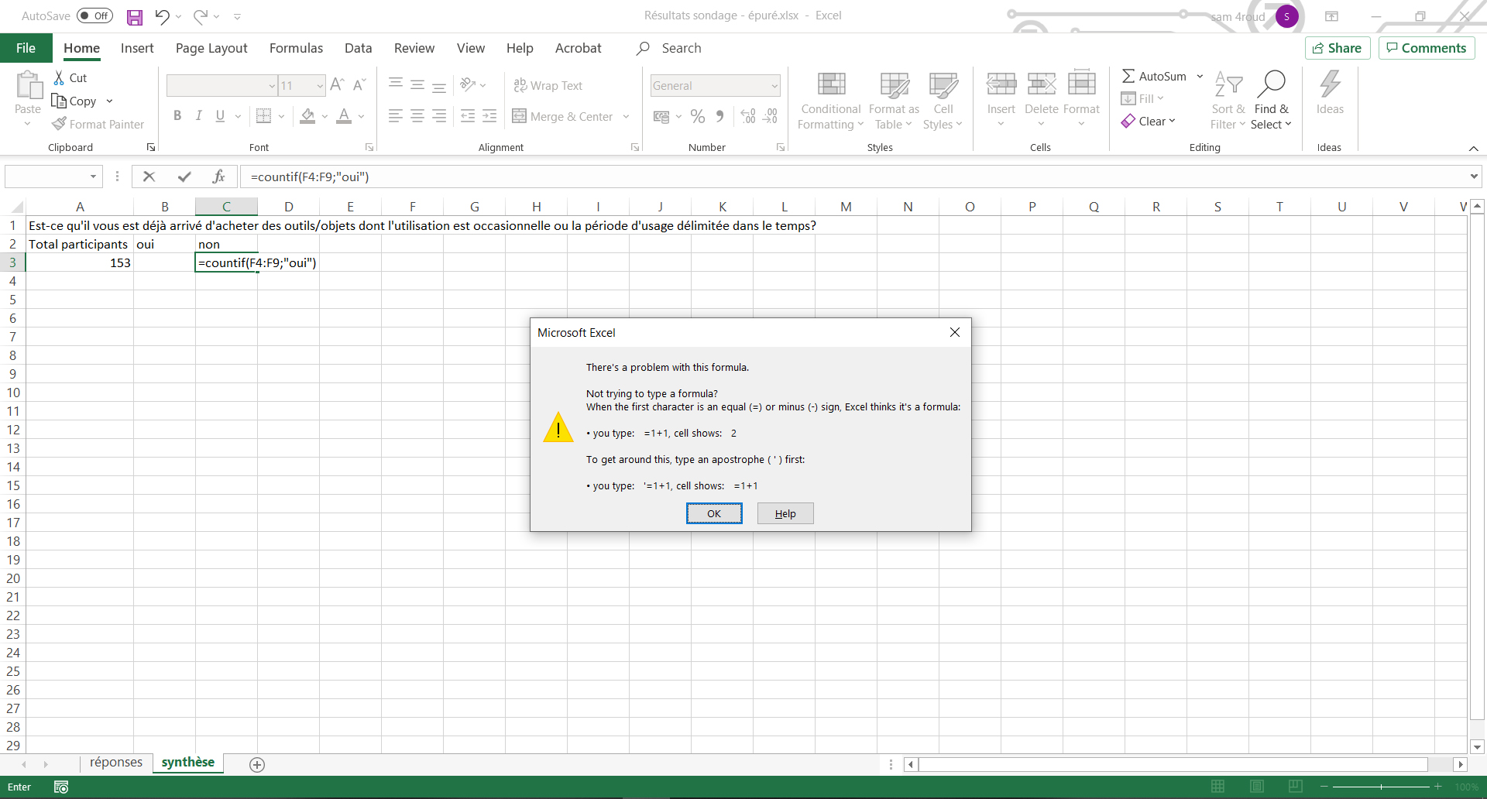Screen dimensions: 1487x799
Task: Click the Find & Select magnifier icon
Action: click(1272, 84)
